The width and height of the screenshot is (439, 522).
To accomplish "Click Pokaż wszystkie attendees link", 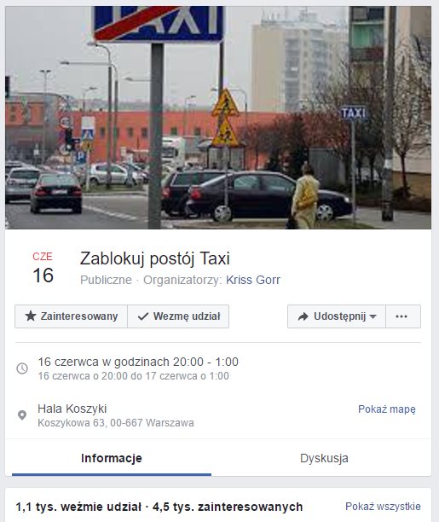I will [383, 507].
